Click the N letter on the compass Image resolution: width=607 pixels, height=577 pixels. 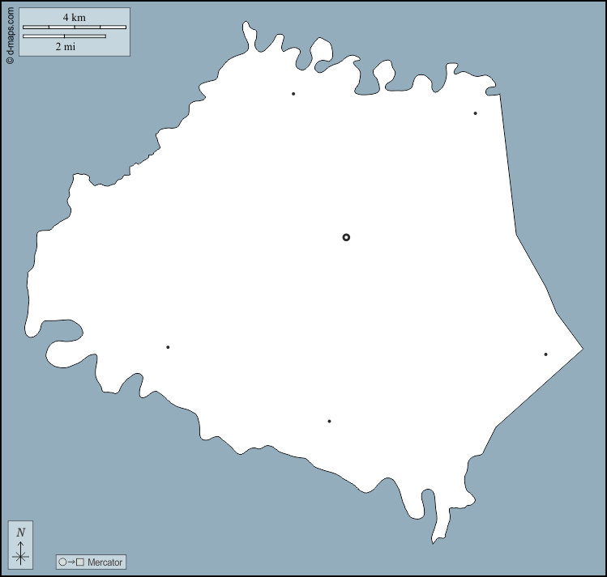click(21, 532)
